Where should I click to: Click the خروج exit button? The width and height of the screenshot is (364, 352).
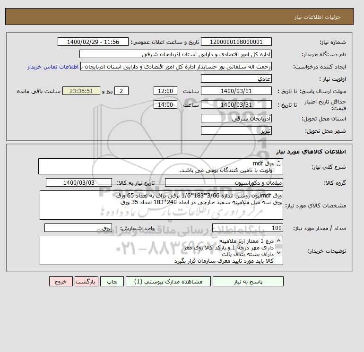[x=61, y=282]
